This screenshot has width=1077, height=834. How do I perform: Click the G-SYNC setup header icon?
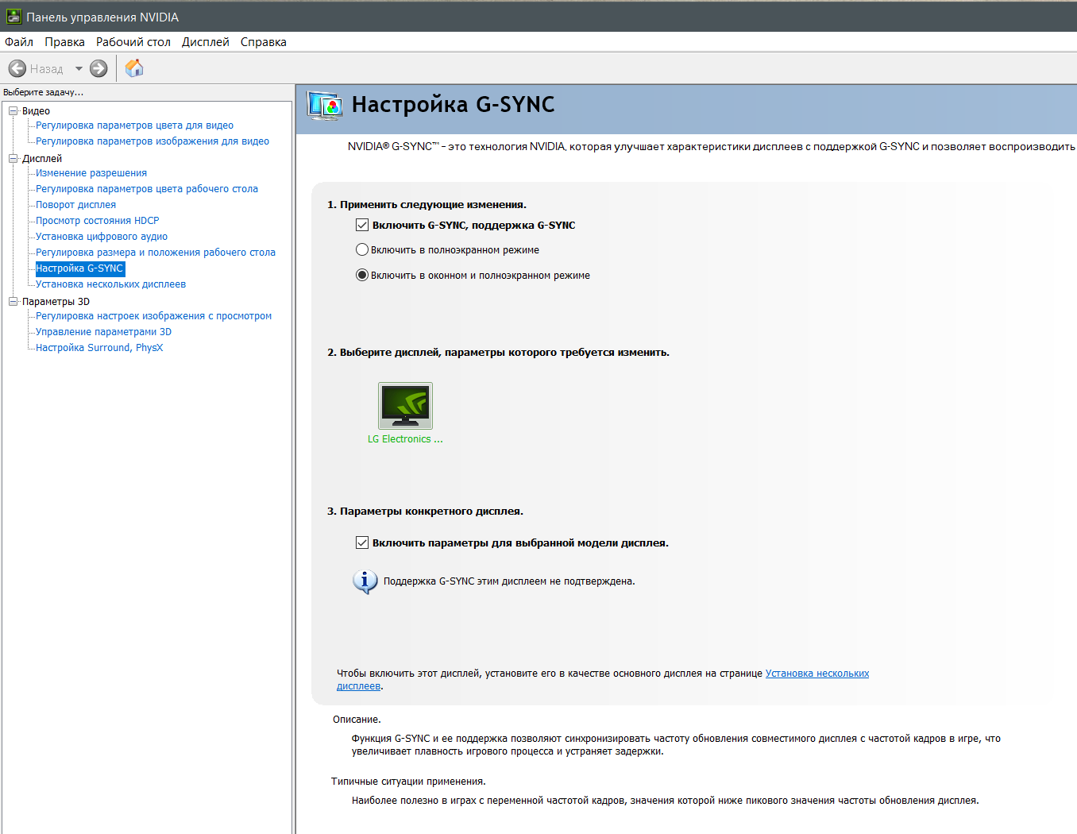325,106
